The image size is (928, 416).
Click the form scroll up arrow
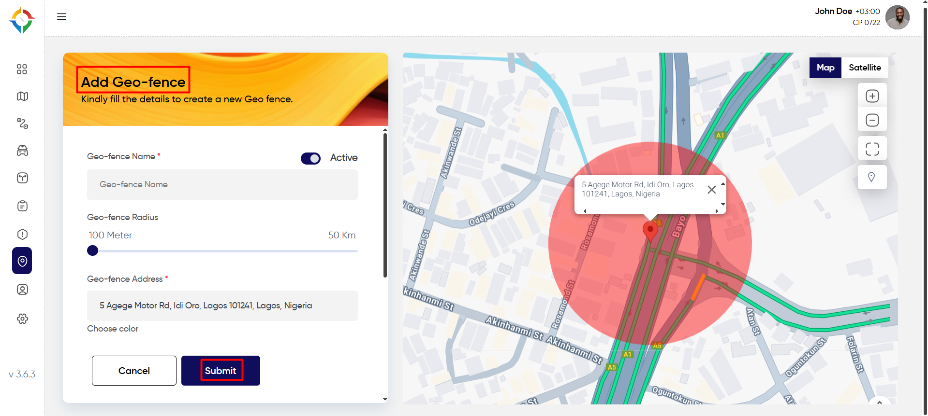click(x=385, y=130)
